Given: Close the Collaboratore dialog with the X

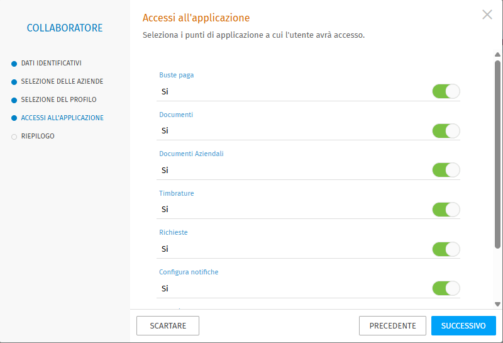Looking at the screenshot, I should 487,14.
